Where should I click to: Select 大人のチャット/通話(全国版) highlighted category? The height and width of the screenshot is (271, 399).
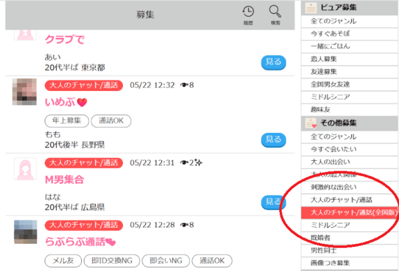point(349,213)
